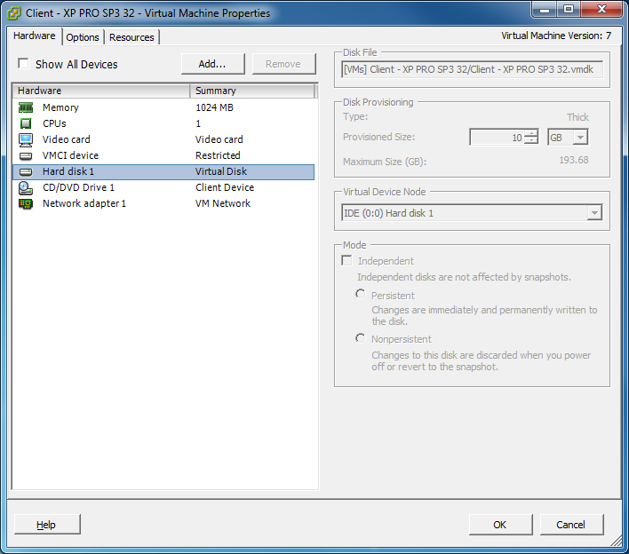Switch to the Hardware tab
This screenshot has width=629, height=554.
[35, 36]
